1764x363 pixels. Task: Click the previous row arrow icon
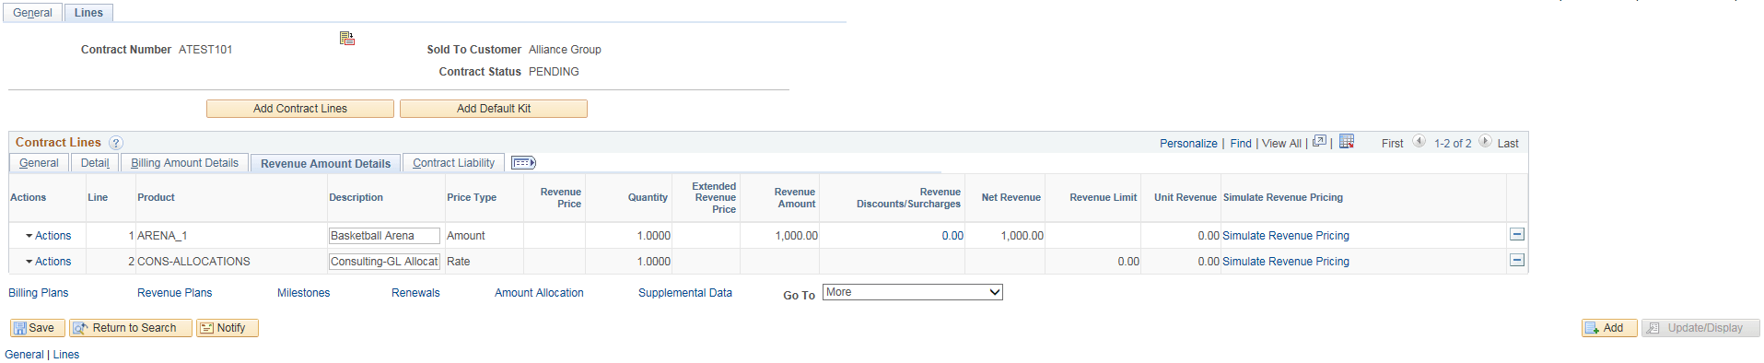1419,142
